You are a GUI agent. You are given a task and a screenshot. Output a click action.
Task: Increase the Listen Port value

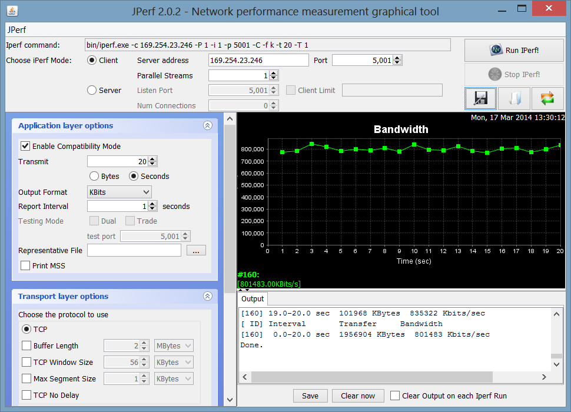coord(274,88)
